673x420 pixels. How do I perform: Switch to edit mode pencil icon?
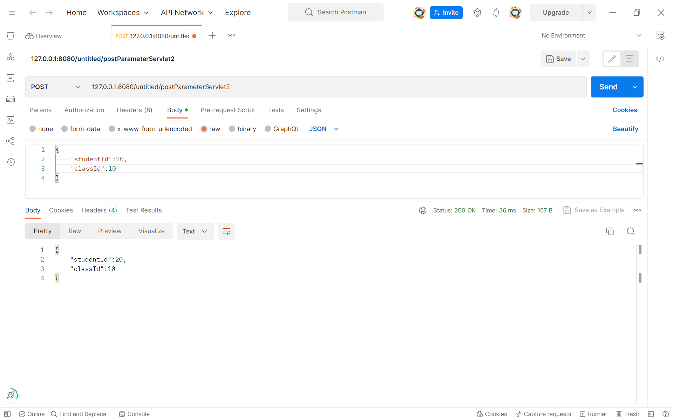click(612, 59)
